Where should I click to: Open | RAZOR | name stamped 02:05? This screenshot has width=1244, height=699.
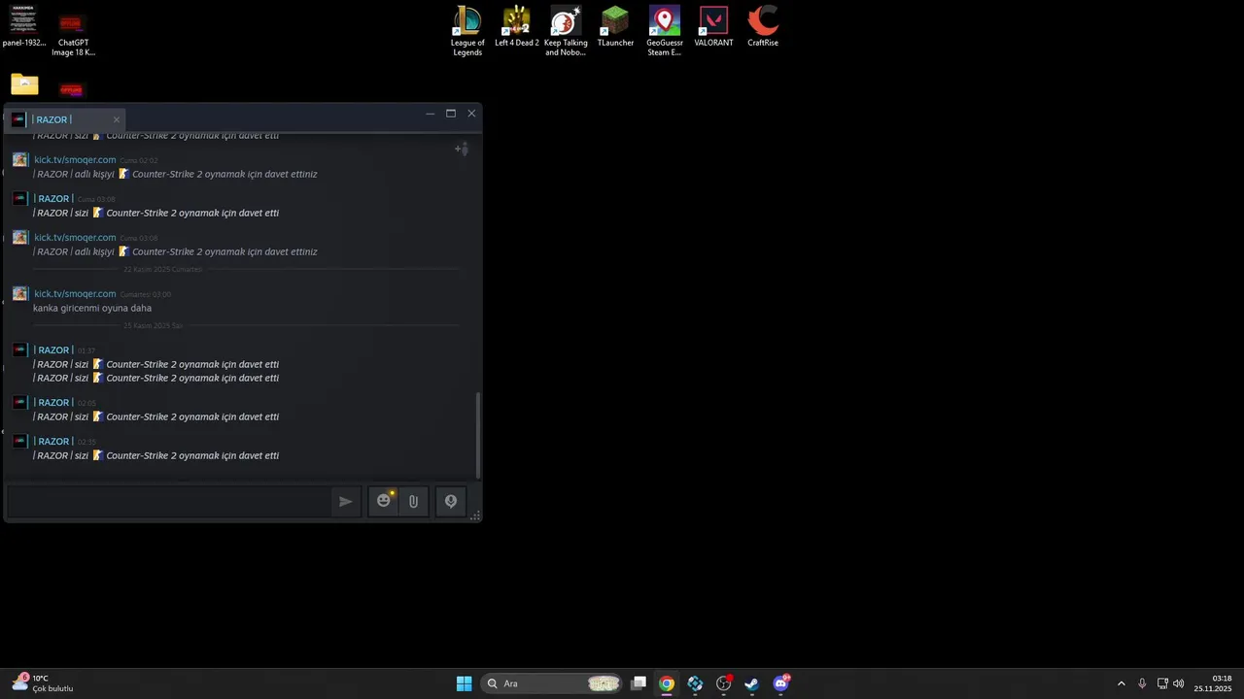tap(53, 402)
